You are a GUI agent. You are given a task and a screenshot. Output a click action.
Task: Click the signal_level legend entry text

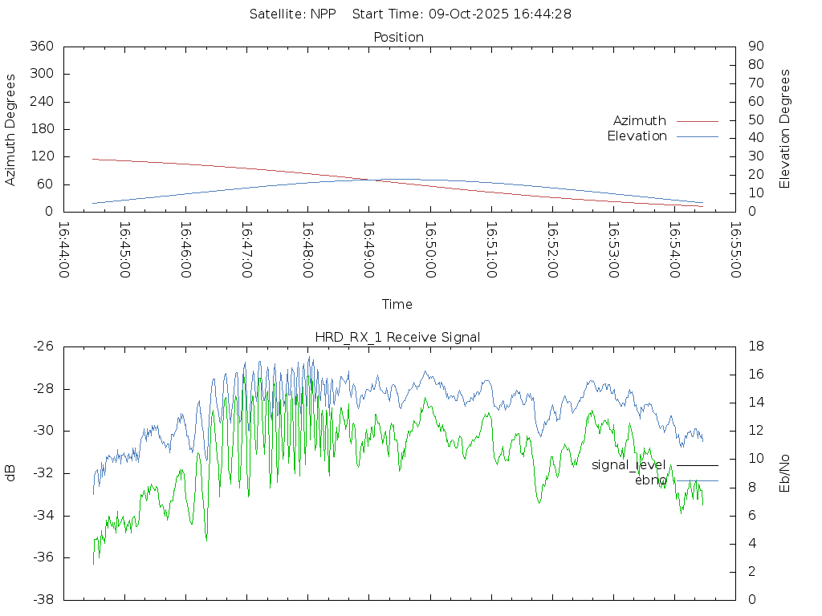(629, 465)
